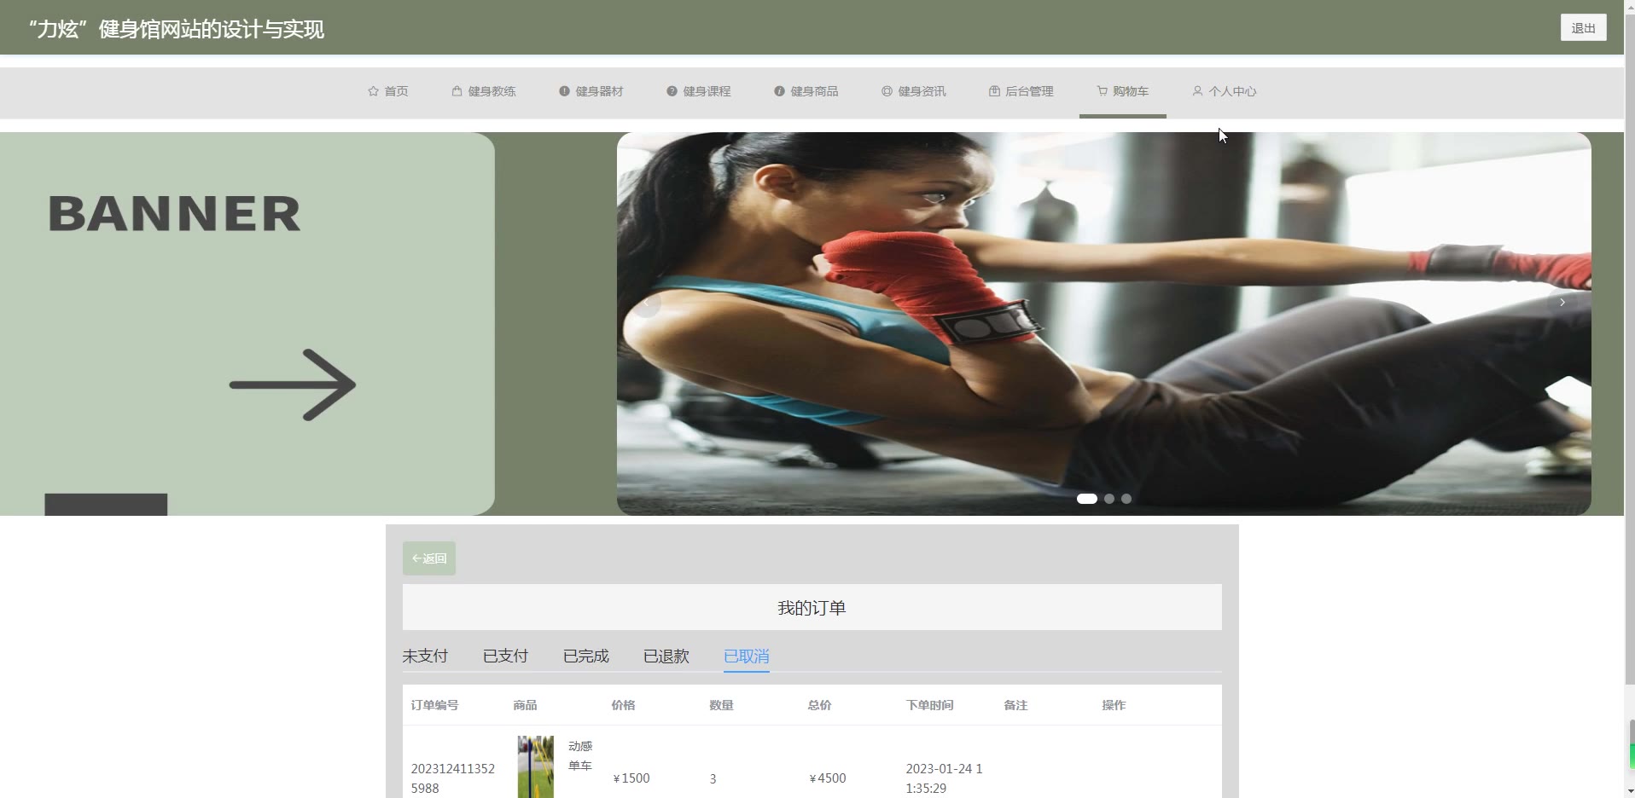The height and width of the screenshot is (798, 1635).
Task: Click the icon beside 健身资讯
Action: (887, 91)
